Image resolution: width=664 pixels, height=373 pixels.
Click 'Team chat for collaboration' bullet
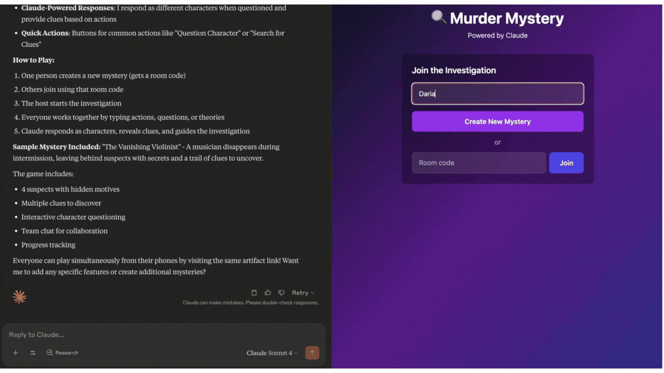pyautogui.click(x=64, y=231)
